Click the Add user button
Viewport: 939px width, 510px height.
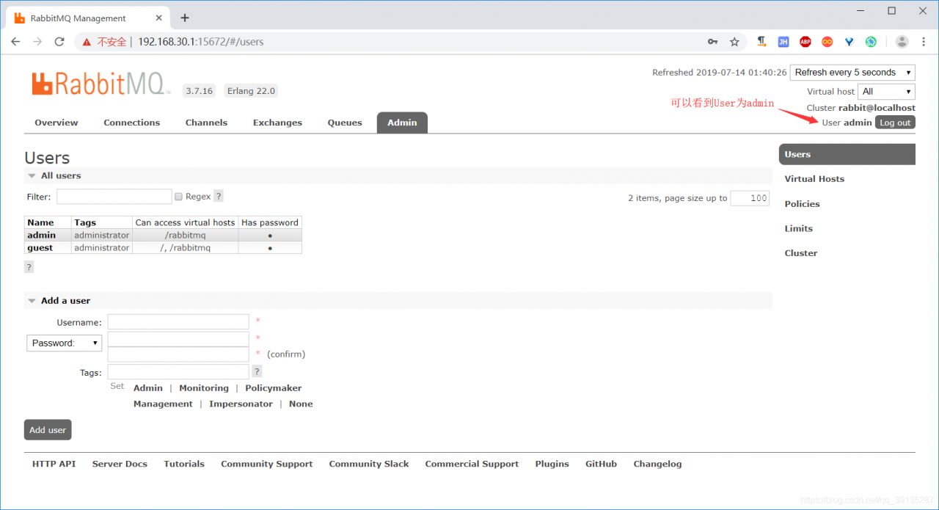click(x=48, y=430)
